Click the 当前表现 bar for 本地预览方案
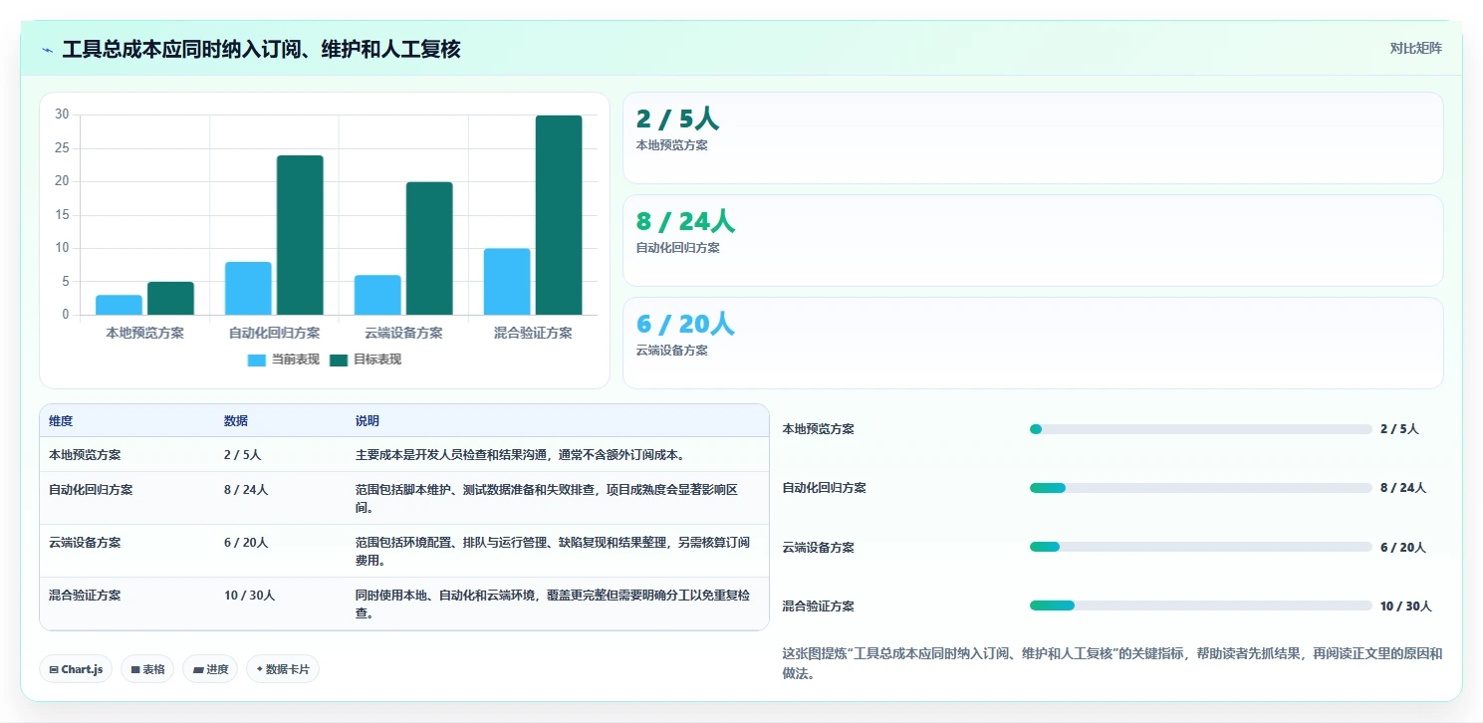1483x723 pixels. coord(119,305)
